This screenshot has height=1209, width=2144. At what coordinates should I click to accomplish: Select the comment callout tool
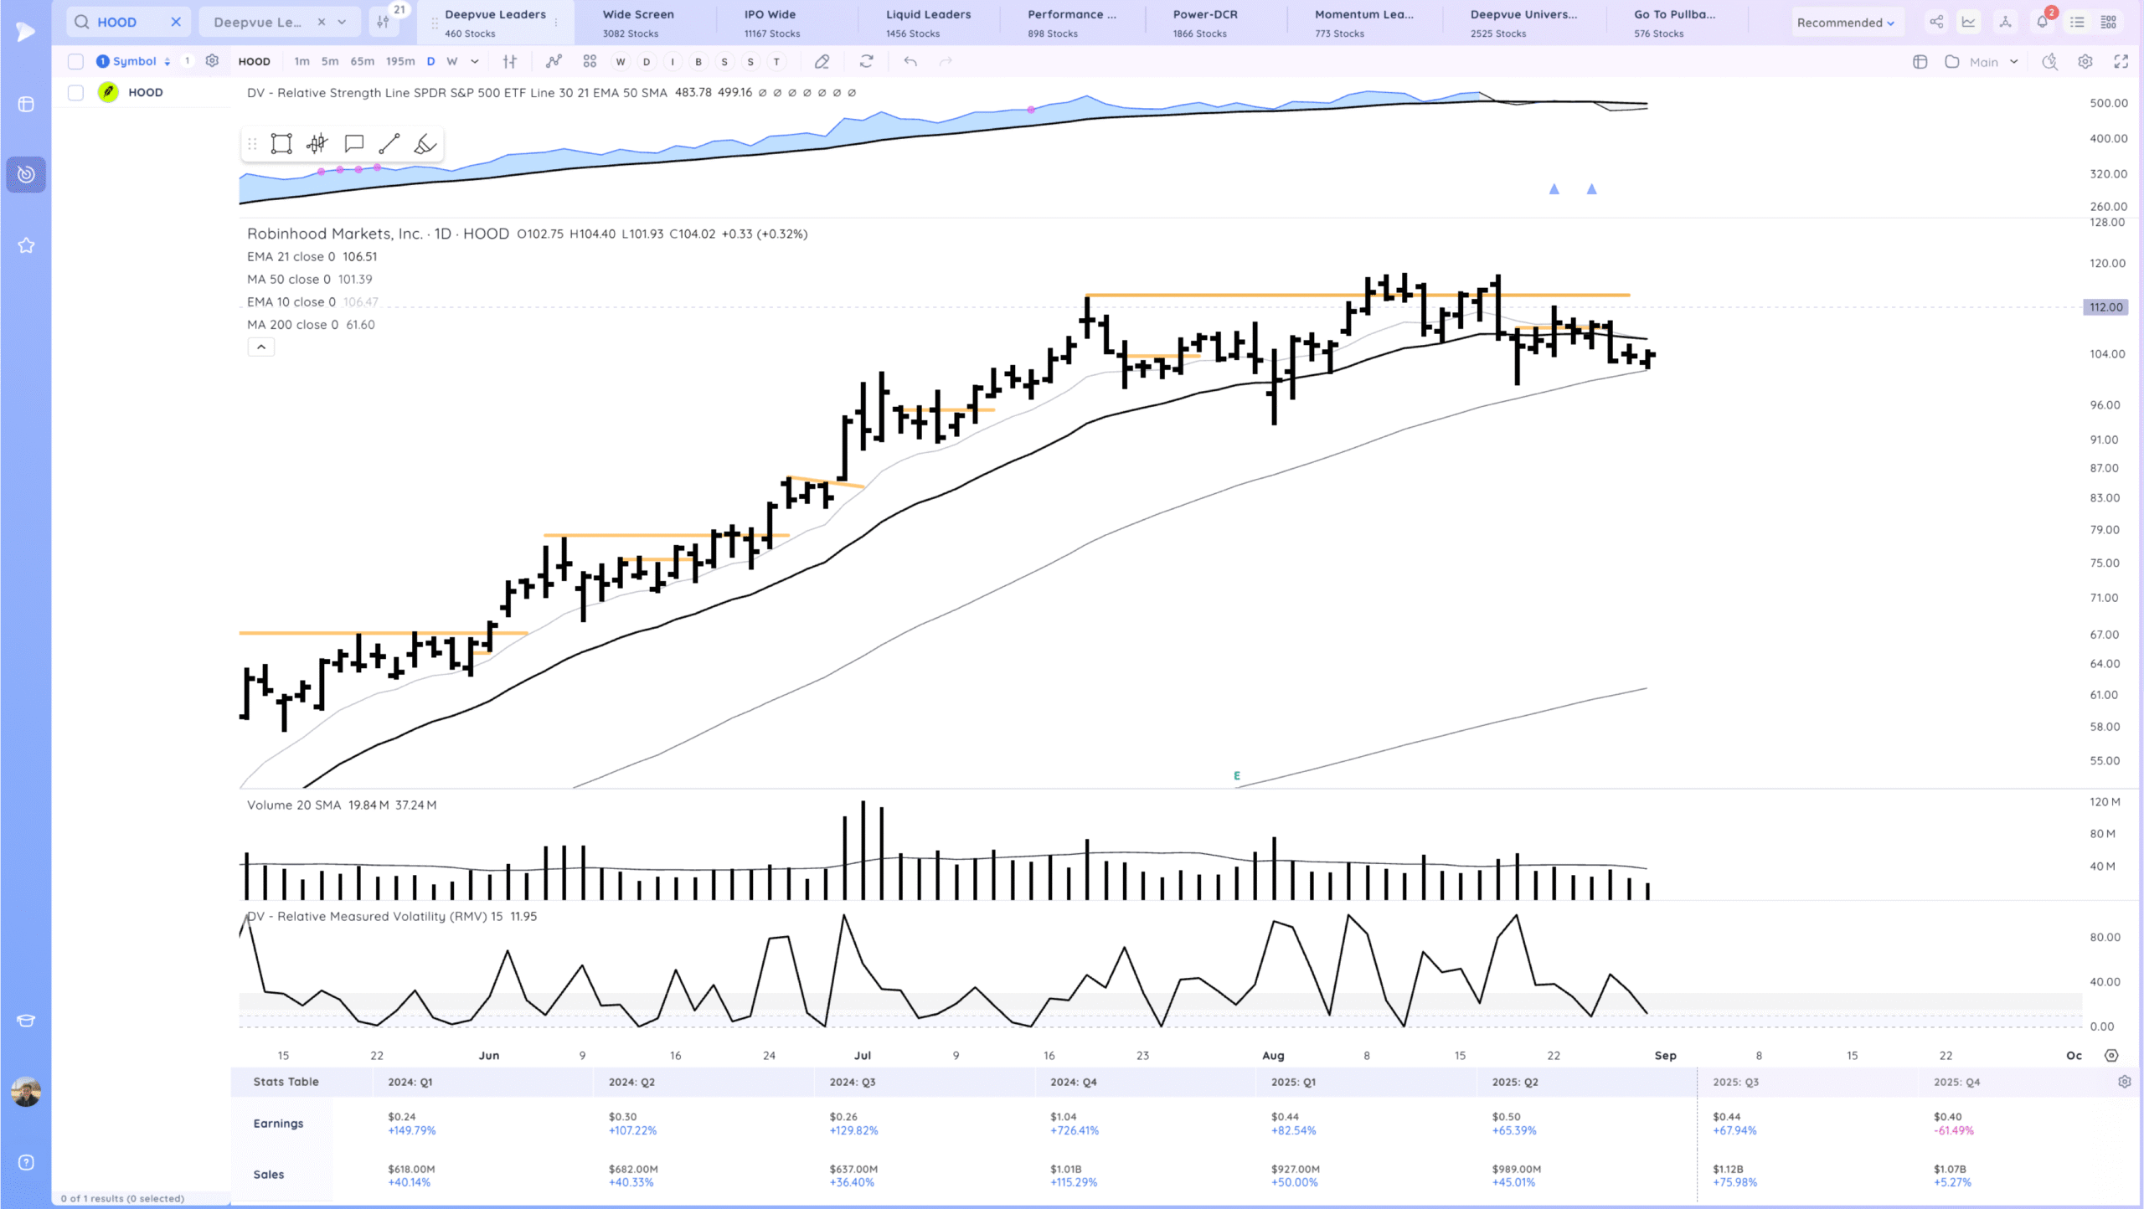pos(354,143)
